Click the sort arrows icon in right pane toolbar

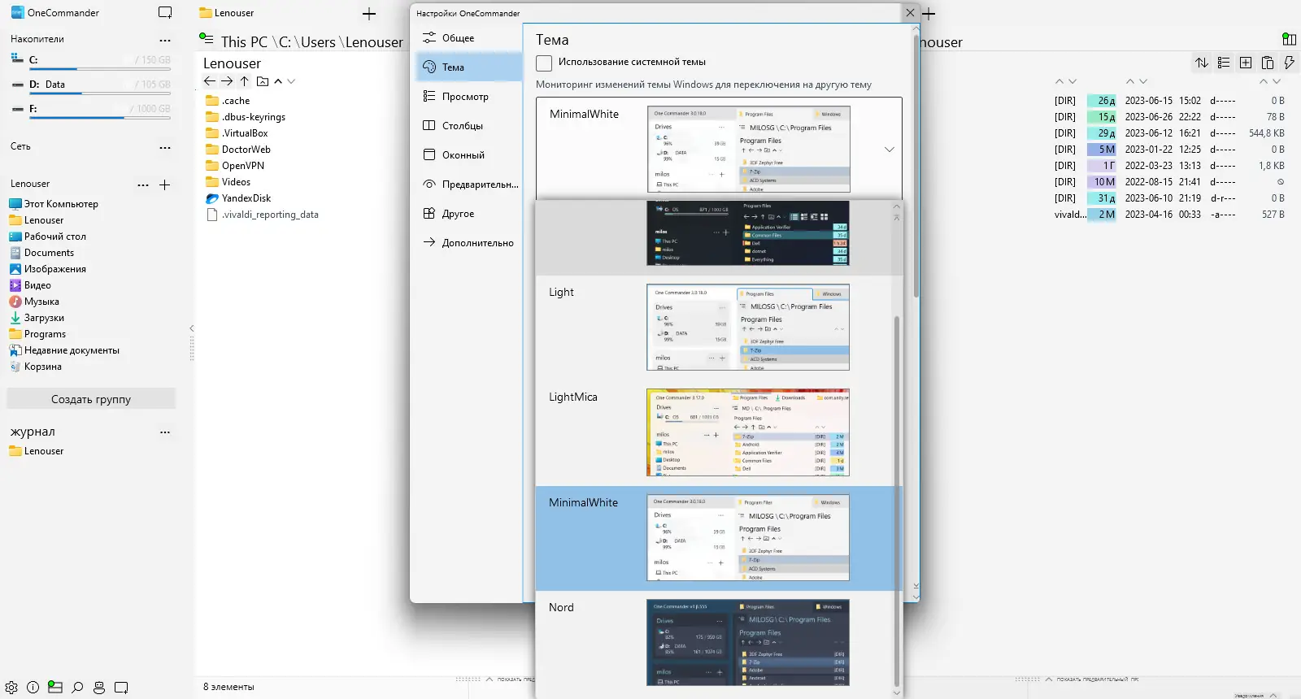pos(1202,63)
